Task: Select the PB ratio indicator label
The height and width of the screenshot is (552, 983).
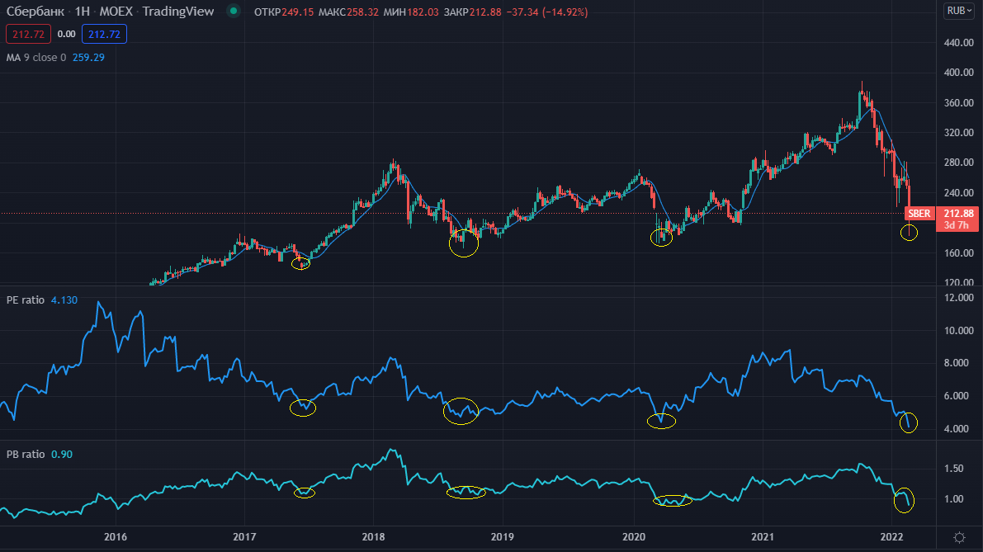Action: [26, 455]
